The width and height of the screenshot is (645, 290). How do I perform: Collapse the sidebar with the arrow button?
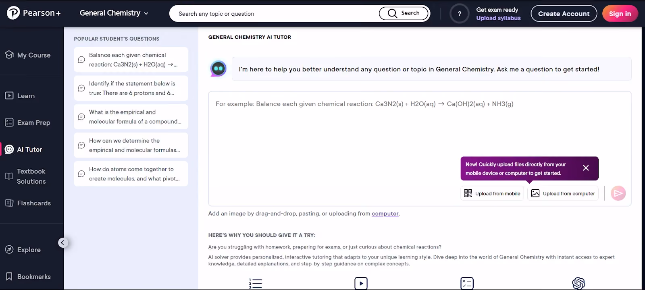click(x=63, y=242)
